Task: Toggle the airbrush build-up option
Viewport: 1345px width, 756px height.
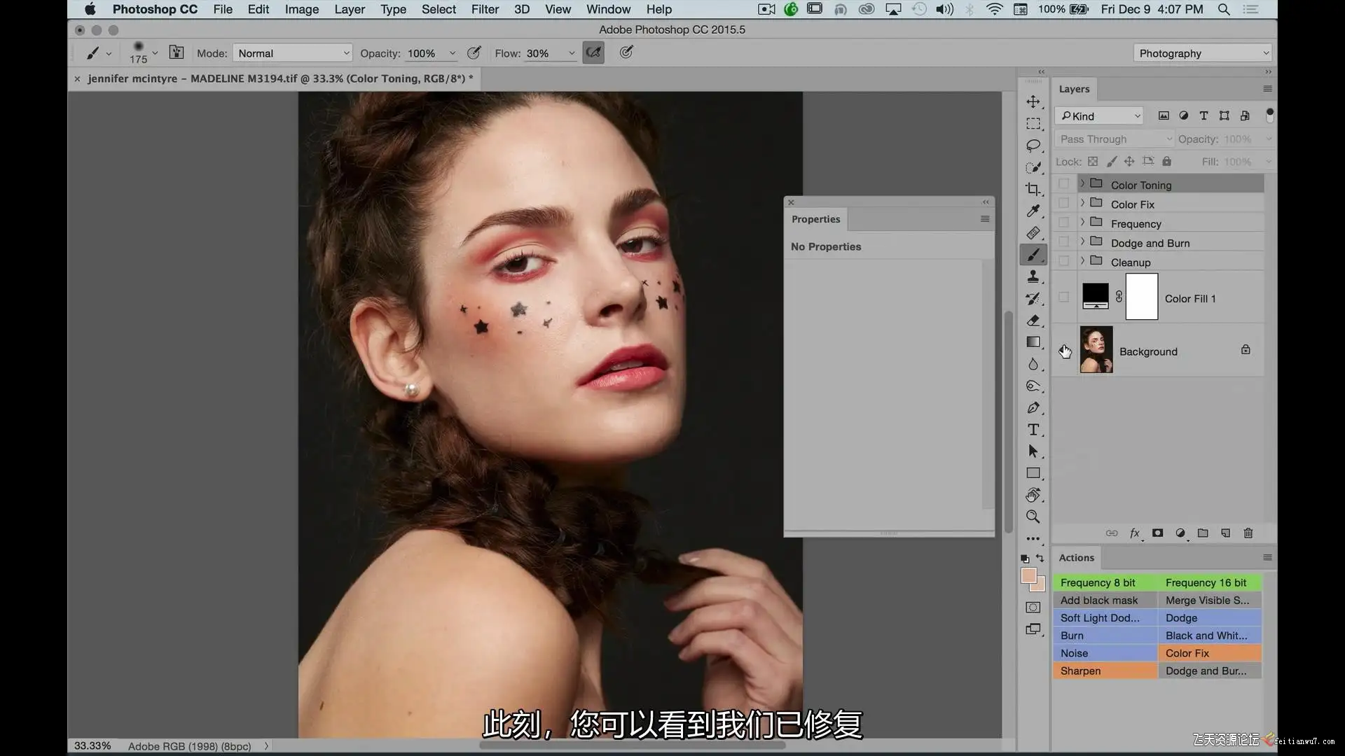Action: tap(593, 52)
